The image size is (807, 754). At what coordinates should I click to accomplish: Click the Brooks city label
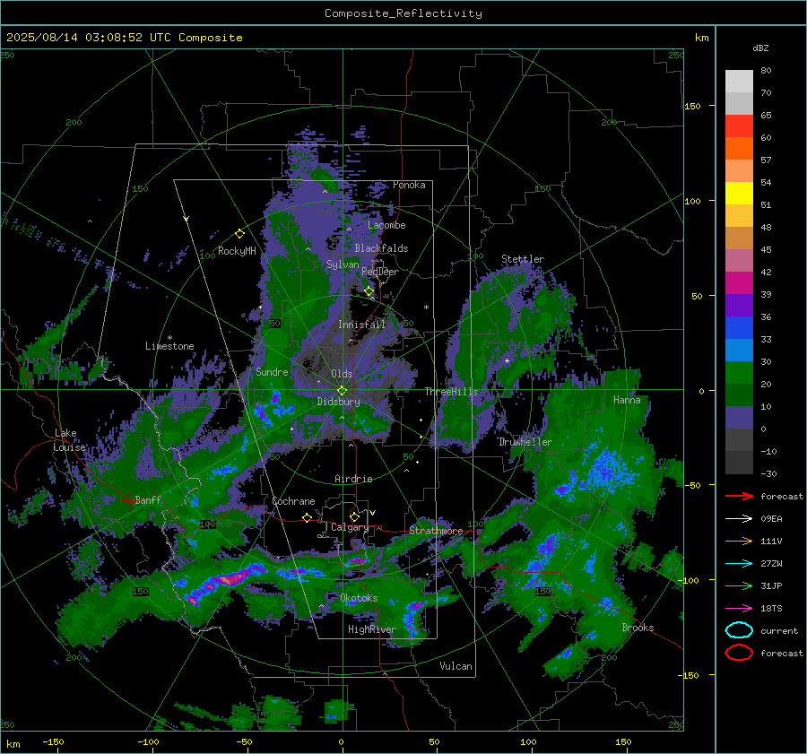coord(638,628)
